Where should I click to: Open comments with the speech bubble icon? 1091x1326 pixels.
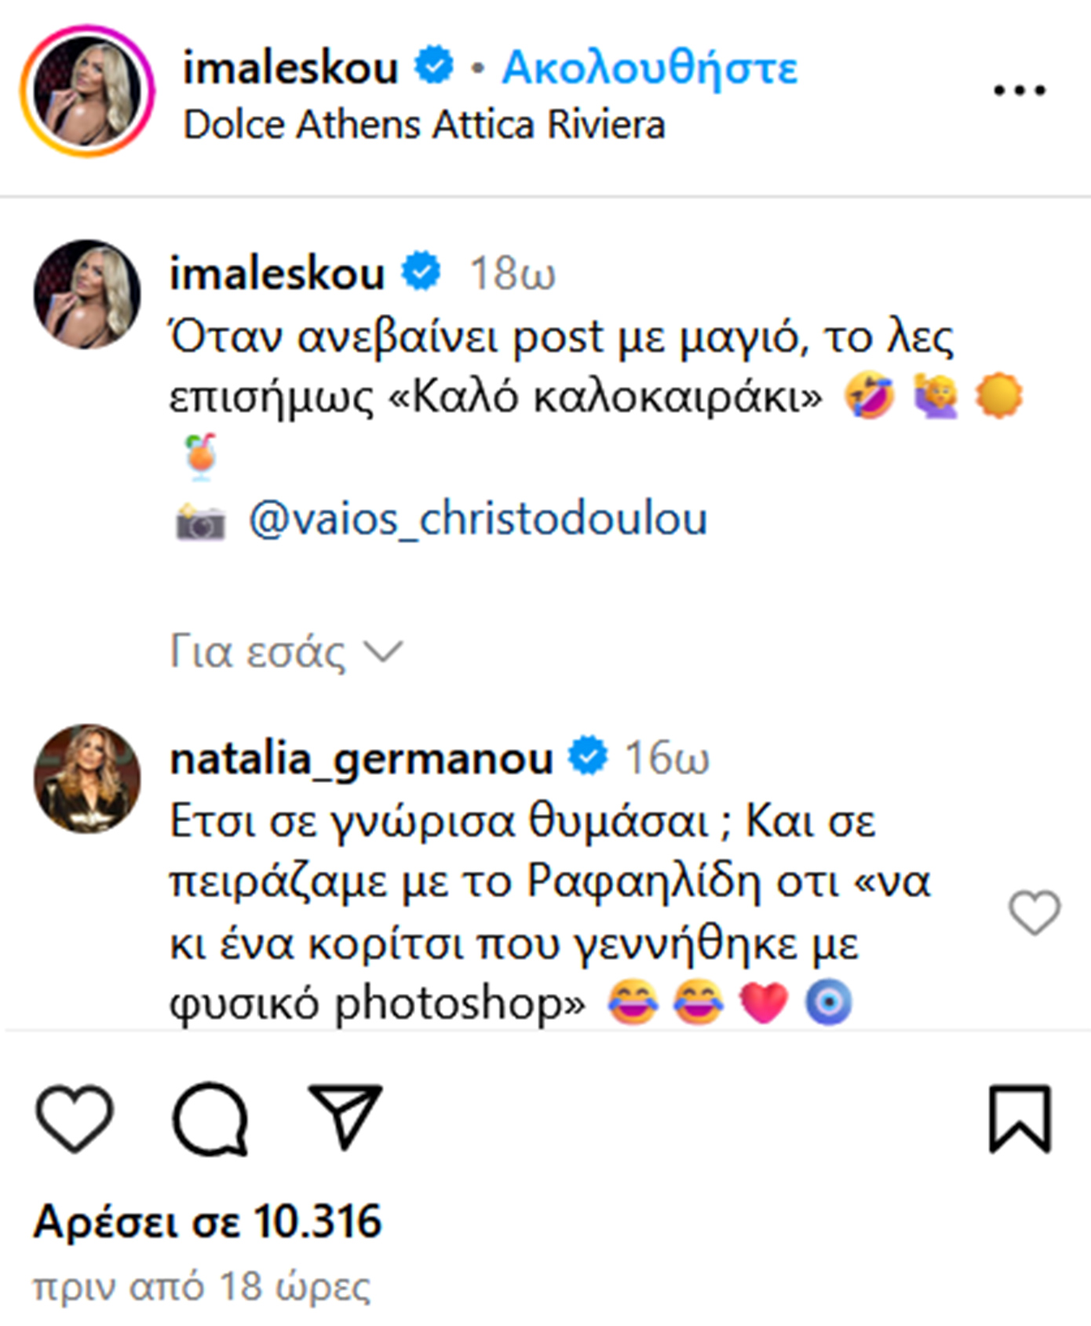point(210,1119)
